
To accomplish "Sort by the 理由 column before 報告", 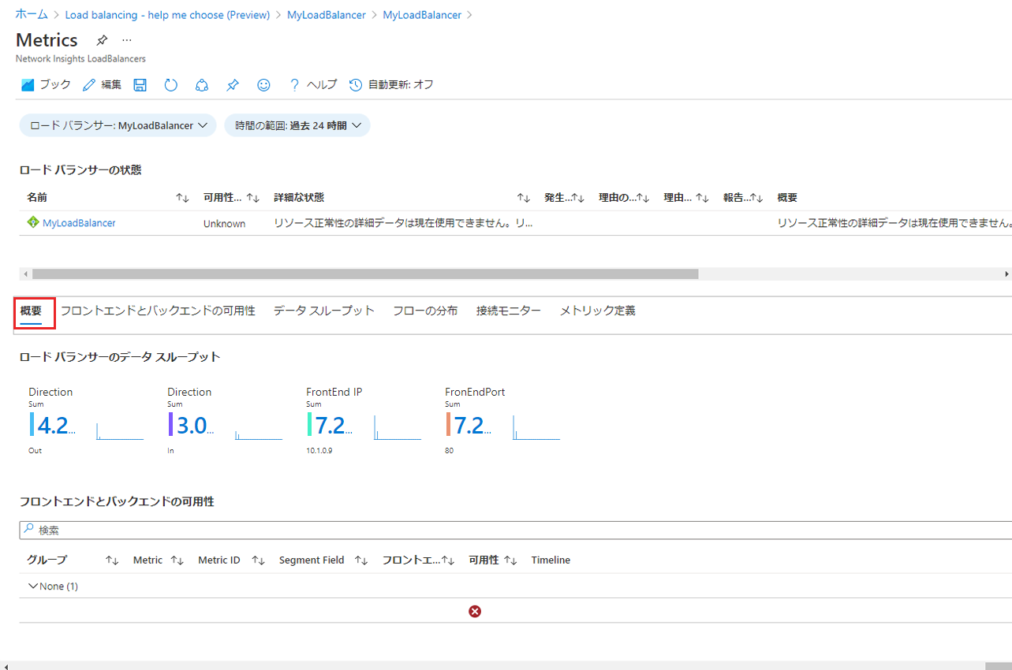I will pyautogui.click(x=702, y=198).
